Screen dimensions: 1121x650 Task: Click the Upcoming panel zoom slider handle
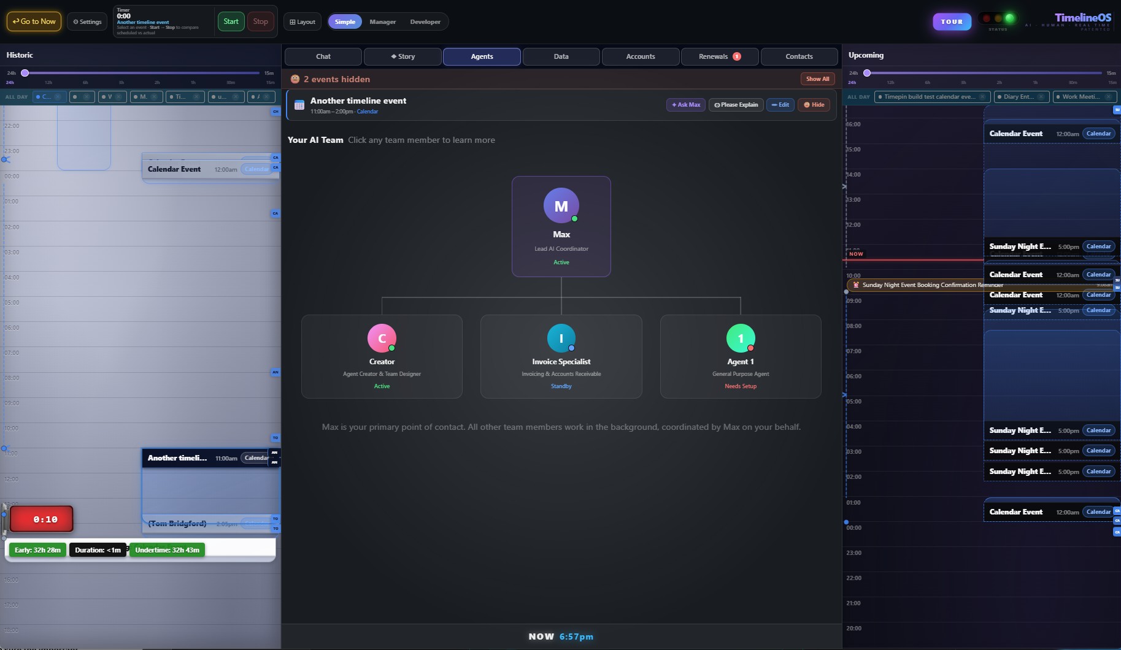(867, 73)
